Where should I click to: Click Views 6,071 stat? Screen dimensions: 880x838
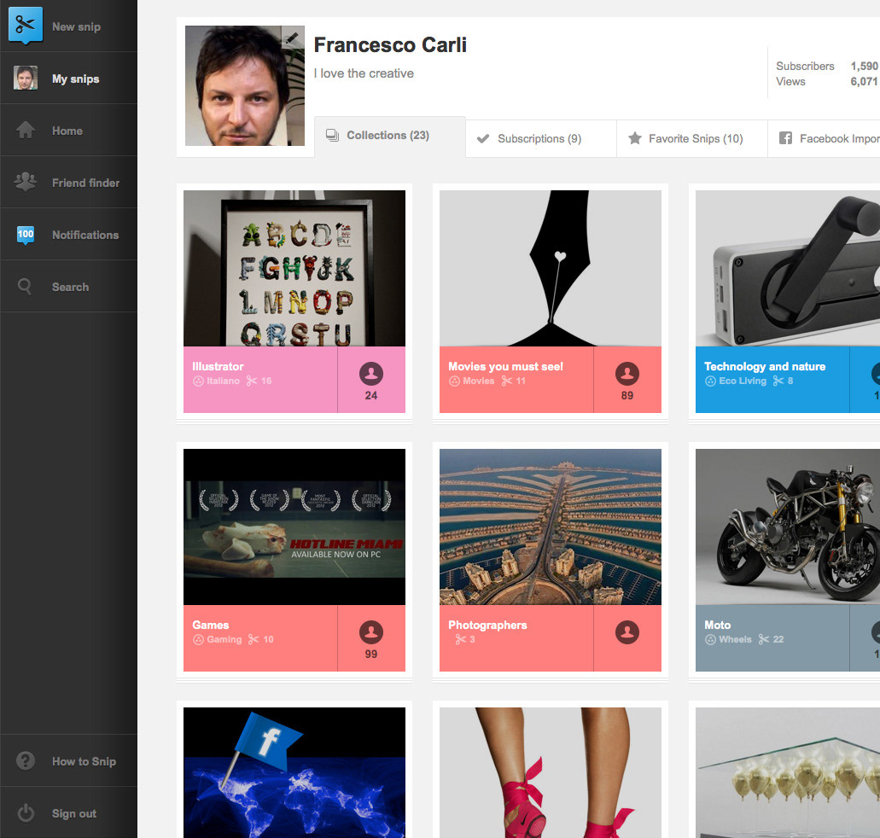tap(827, 81)
